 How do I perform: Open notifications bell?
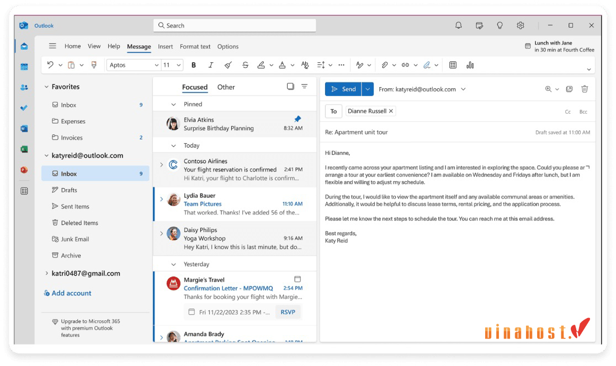tap(459, 25)
